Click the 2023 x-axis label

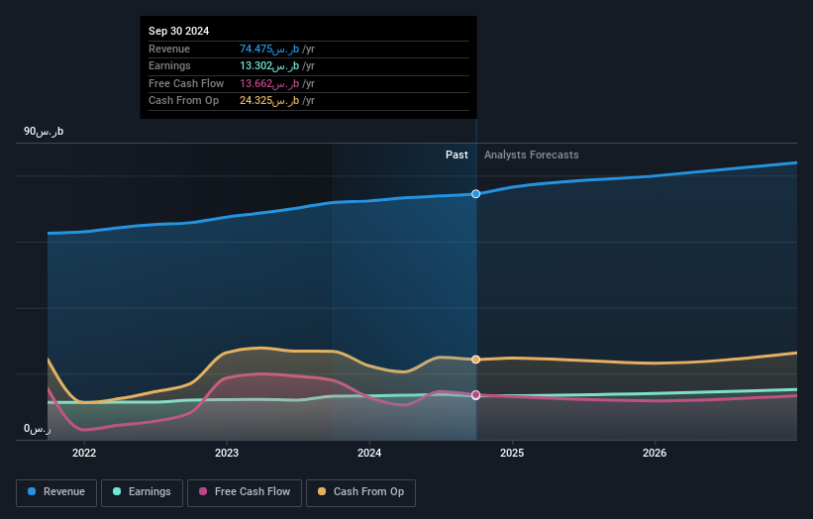coord(227,454)
